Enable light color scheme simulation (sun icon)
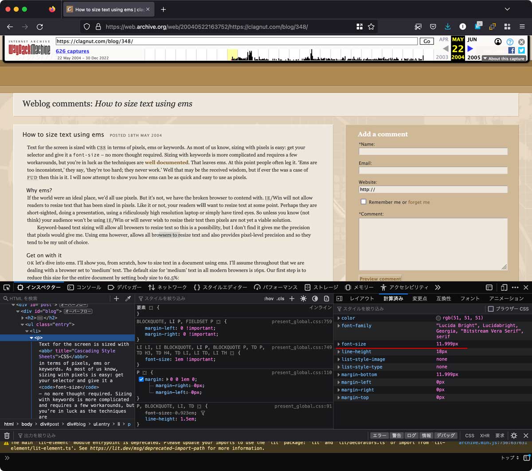 click(303, 298)
